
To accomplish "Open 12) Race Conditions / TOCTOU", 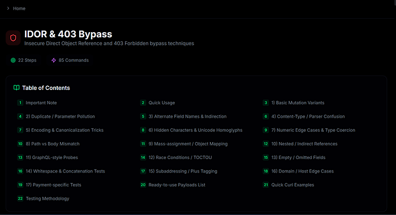I will coord(180,157).
